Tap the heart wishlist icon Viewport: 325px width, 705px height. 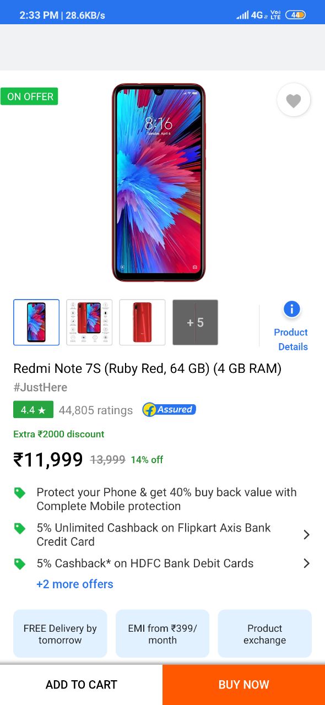[x=294, y=100]
